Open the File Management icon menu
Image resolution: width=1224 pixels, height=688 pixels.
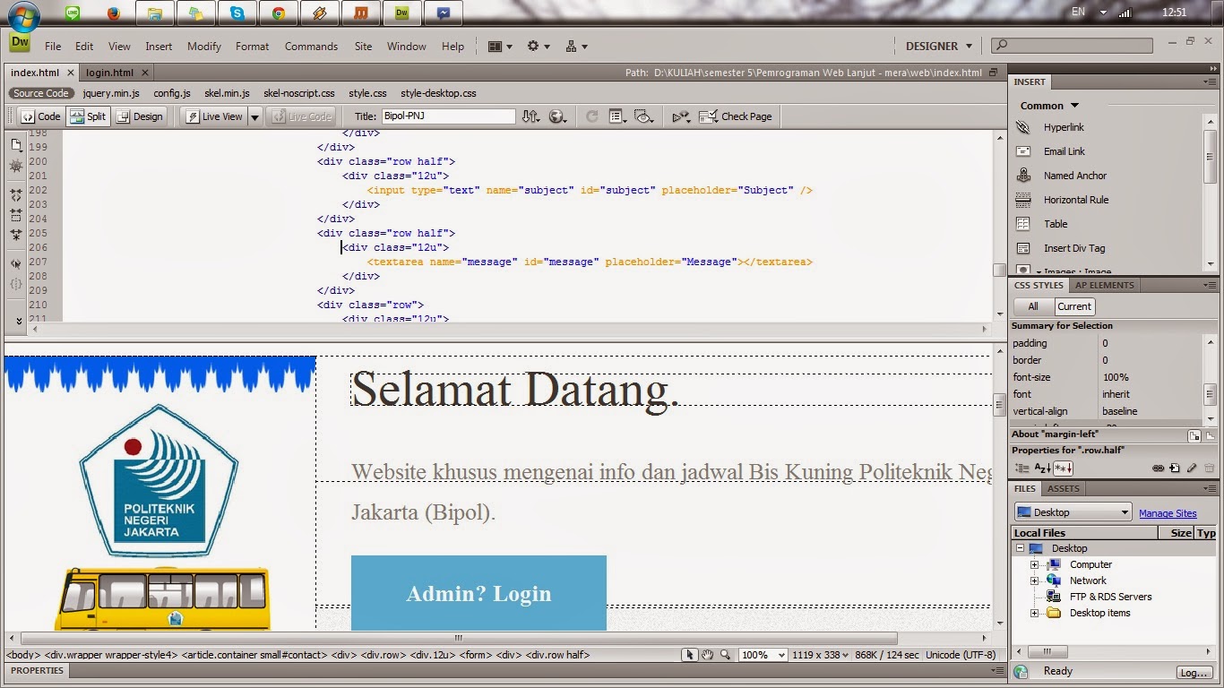click(x=531, y=116)
